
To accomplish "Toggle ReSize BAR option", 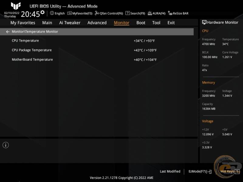I will click(178, 13).
